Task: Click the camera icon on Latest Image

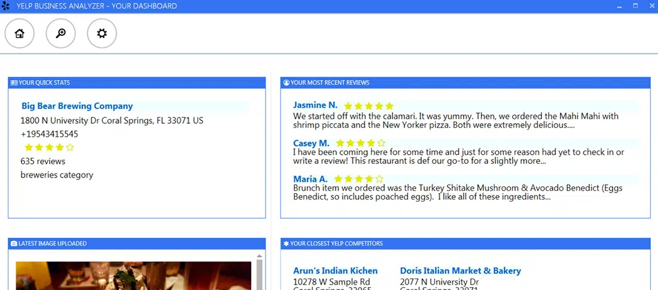Action: (14, 243)
